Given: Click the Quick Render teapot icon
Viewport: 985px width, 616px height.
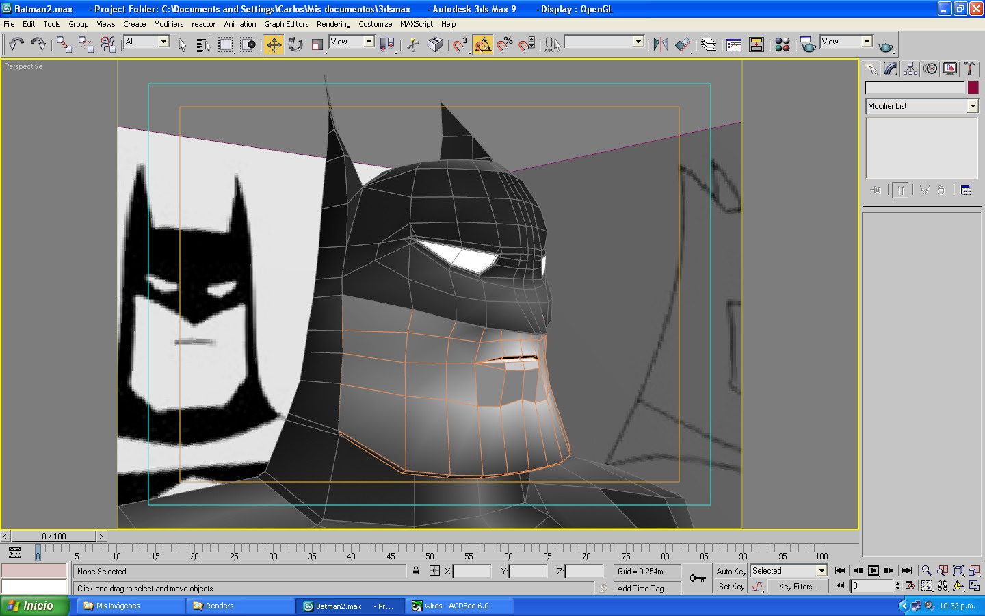Looking at the screenshot, I should click(885, 47).
